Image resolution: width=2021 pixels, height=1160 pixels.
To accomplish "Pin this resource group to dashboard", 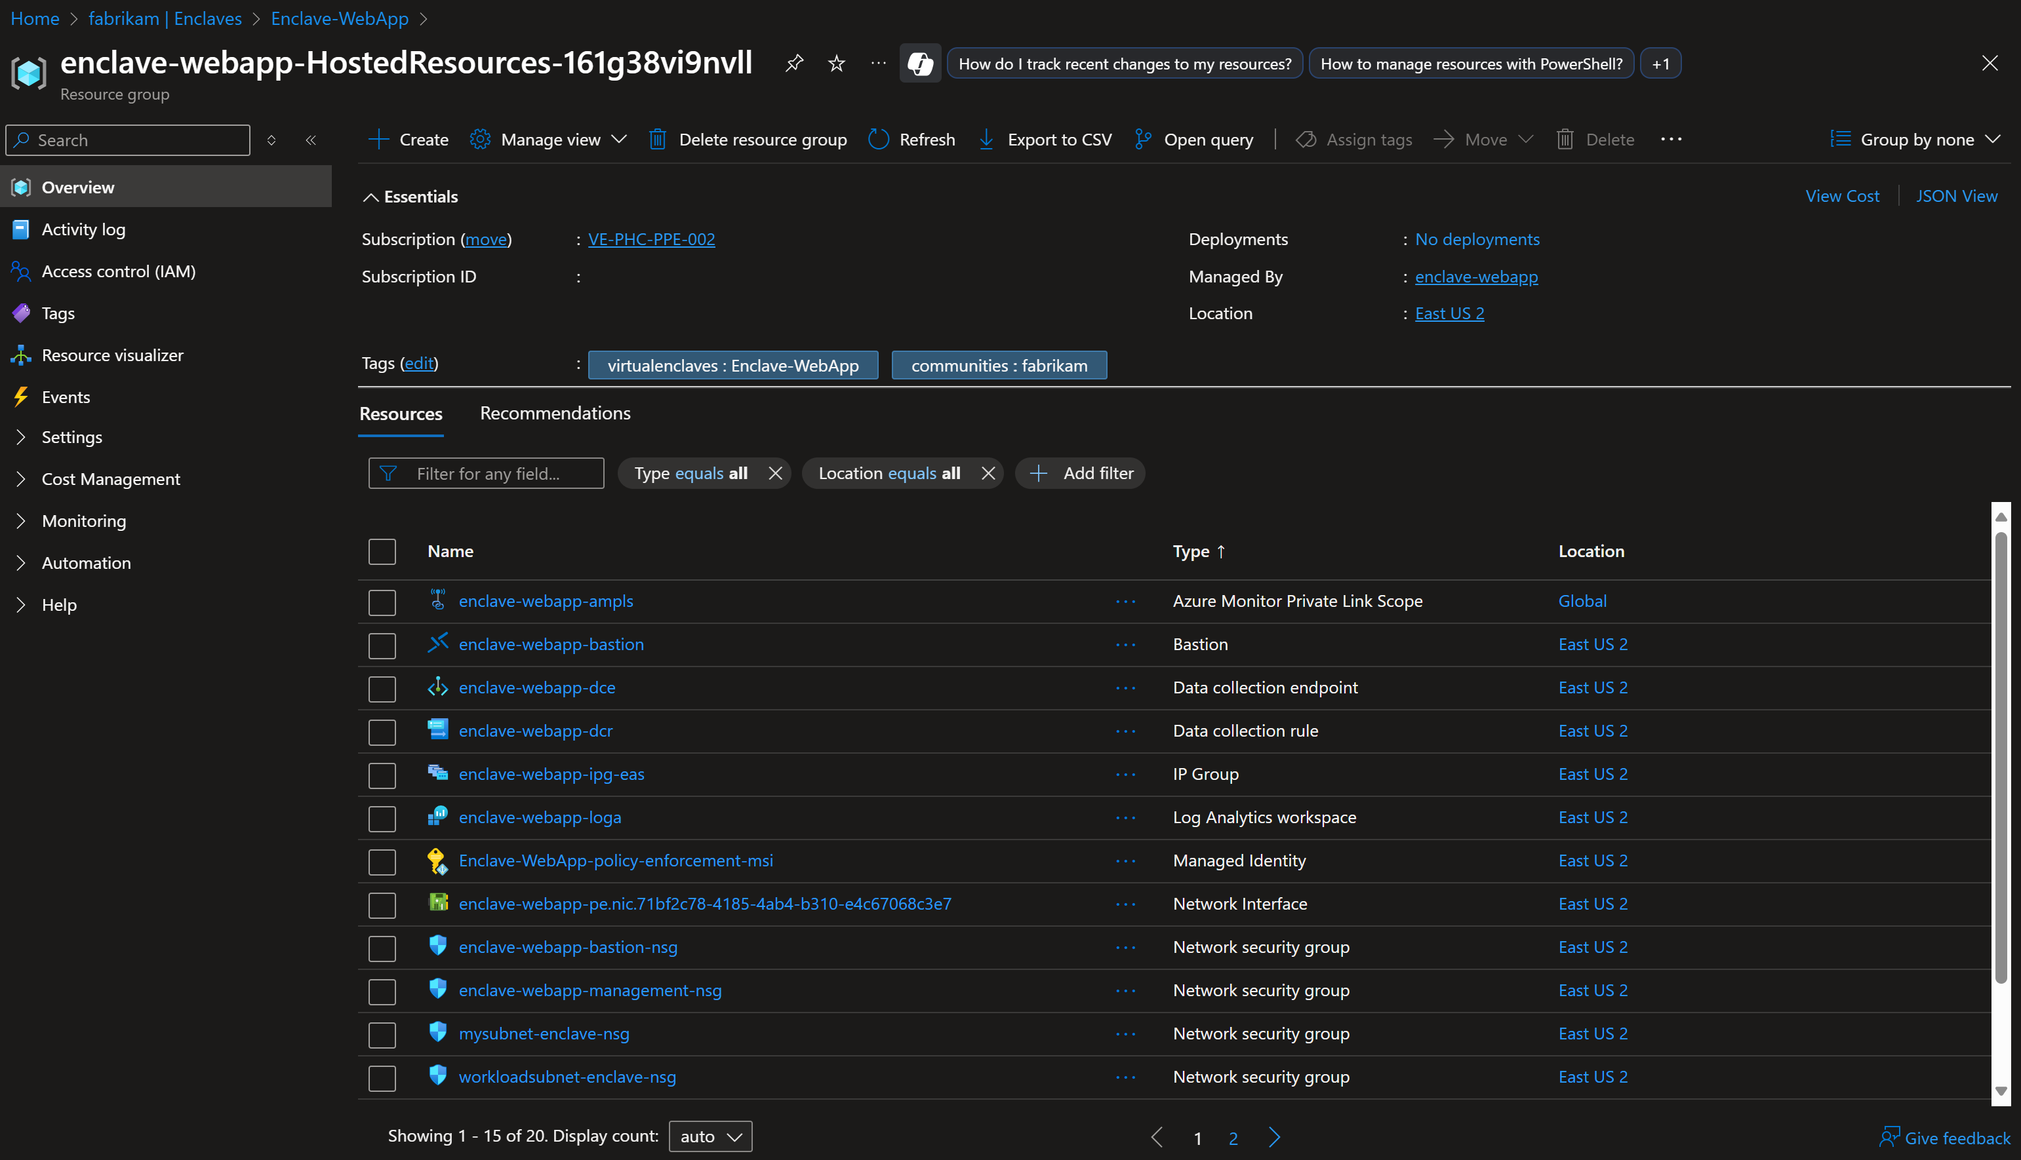I will [x=793, y=63].
